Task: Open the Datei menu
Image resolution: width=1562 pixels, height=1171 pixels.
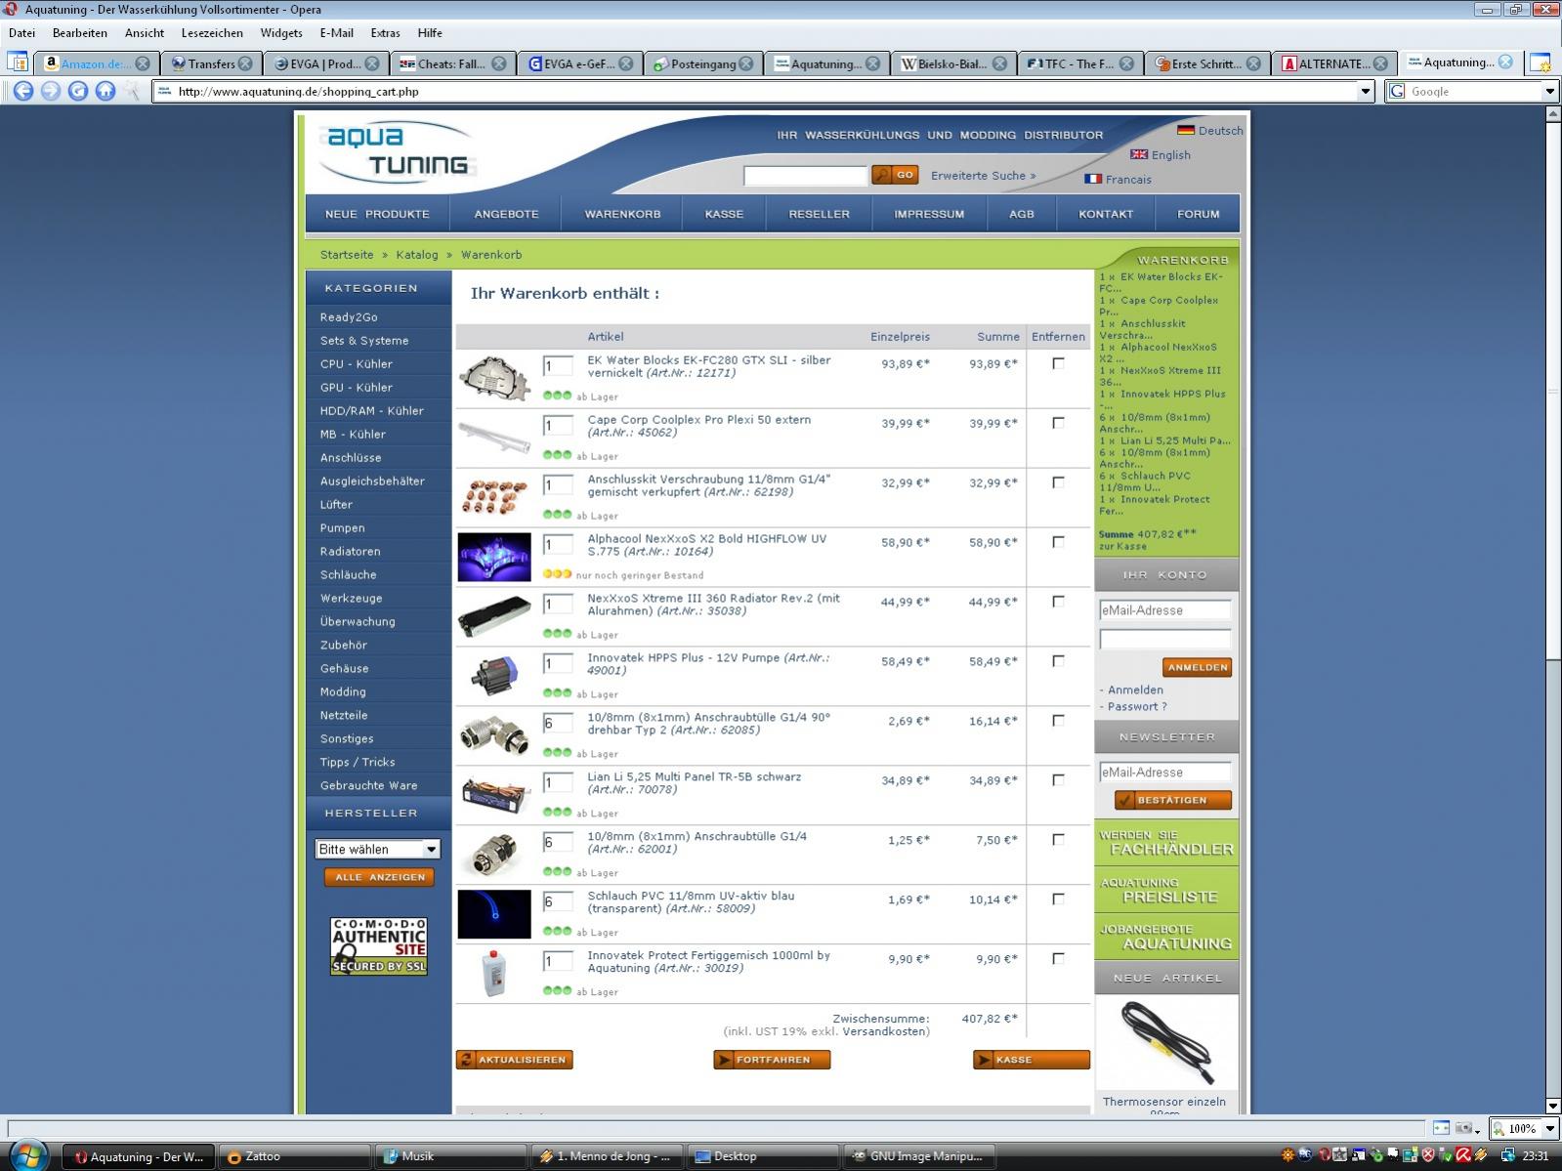Action: pos(21,33)
